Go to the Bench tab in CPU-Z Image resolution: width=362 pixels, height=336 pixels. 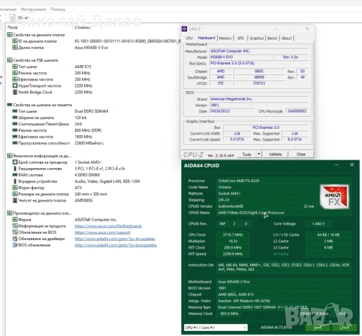(272, 38)
